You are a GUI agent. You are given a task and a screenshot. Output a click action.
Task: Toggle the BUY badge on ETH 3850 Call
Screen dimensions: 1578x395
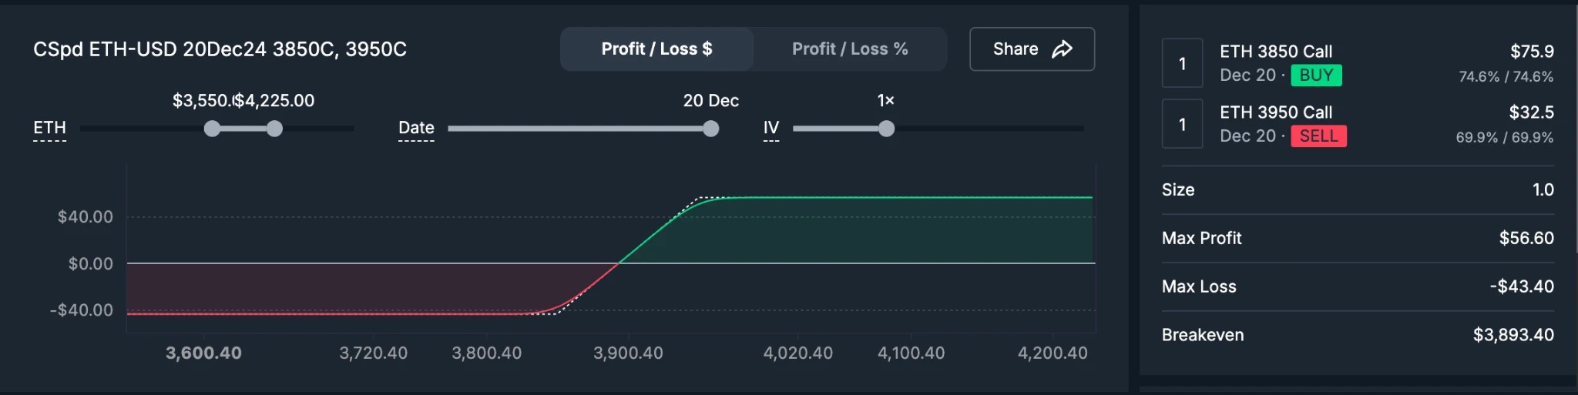pos(1316,75)
